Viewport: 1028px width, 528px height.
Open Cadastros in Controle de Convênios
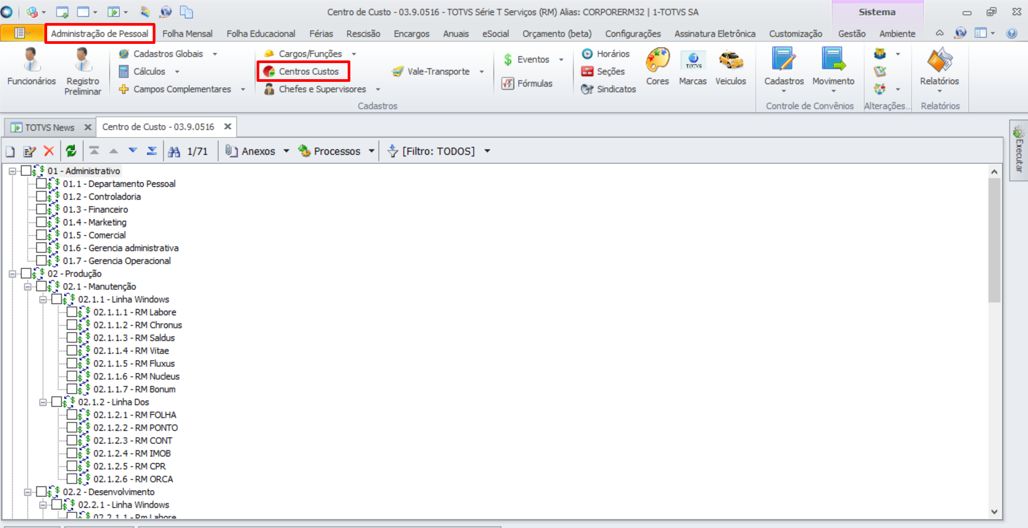(784, 70)
